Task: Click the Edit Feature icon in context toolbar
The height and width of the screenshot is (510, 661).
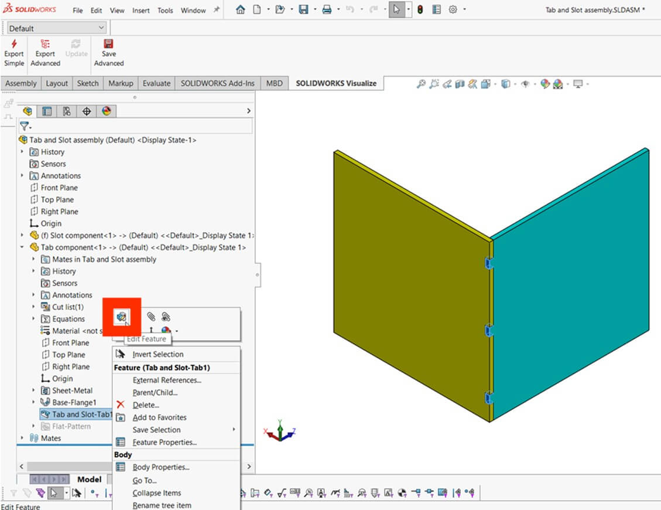Action: click(x=122, y=317)
